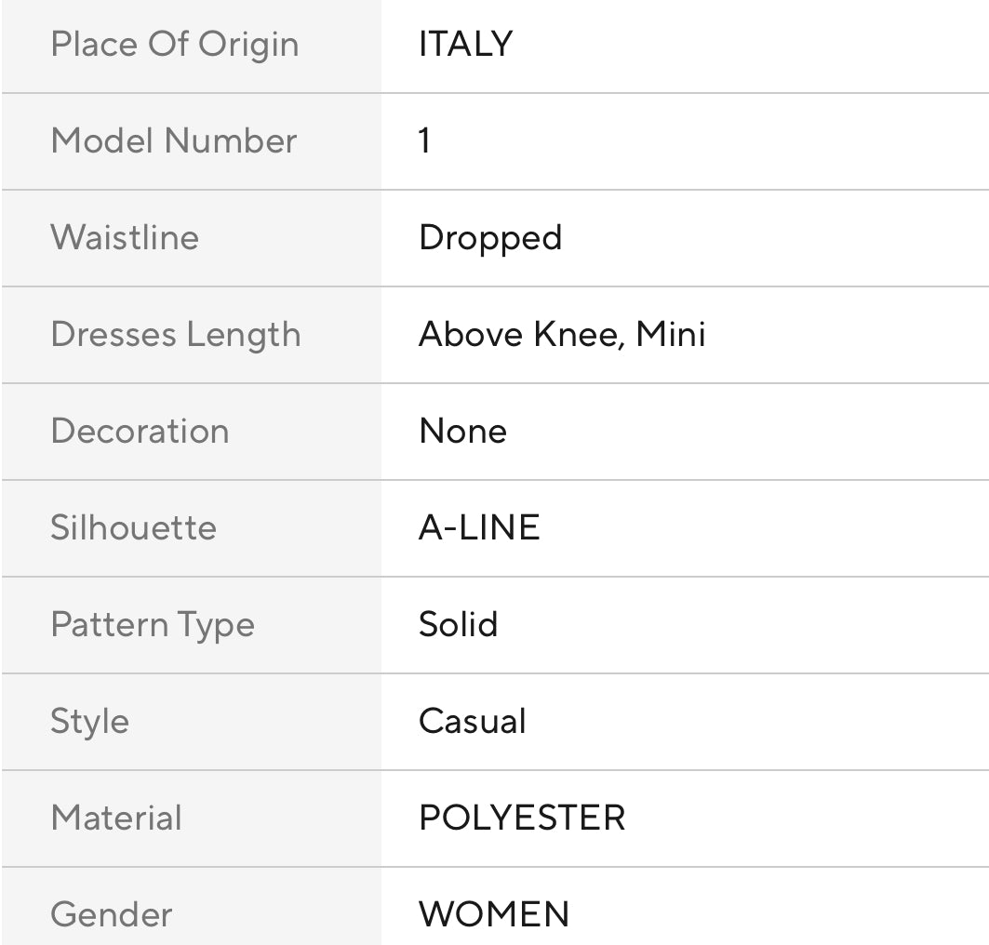
Task: Select the Above Knee, Mini value
Action: (x=562, y=335)
